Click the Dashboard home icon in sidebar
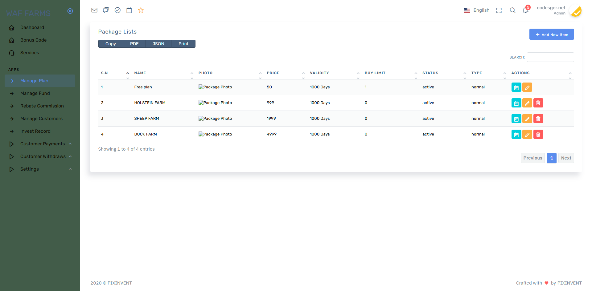This screenshot has width=592, height=291. [12, 28]
